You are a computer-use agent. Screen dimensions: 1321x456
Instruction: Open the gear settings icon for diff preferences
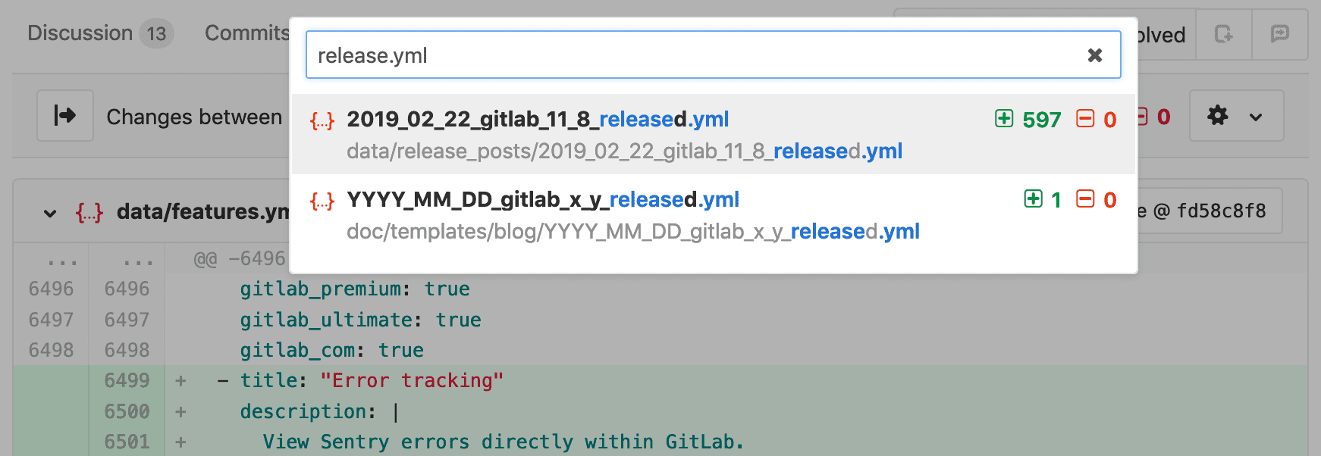(x=1217, y=116)
